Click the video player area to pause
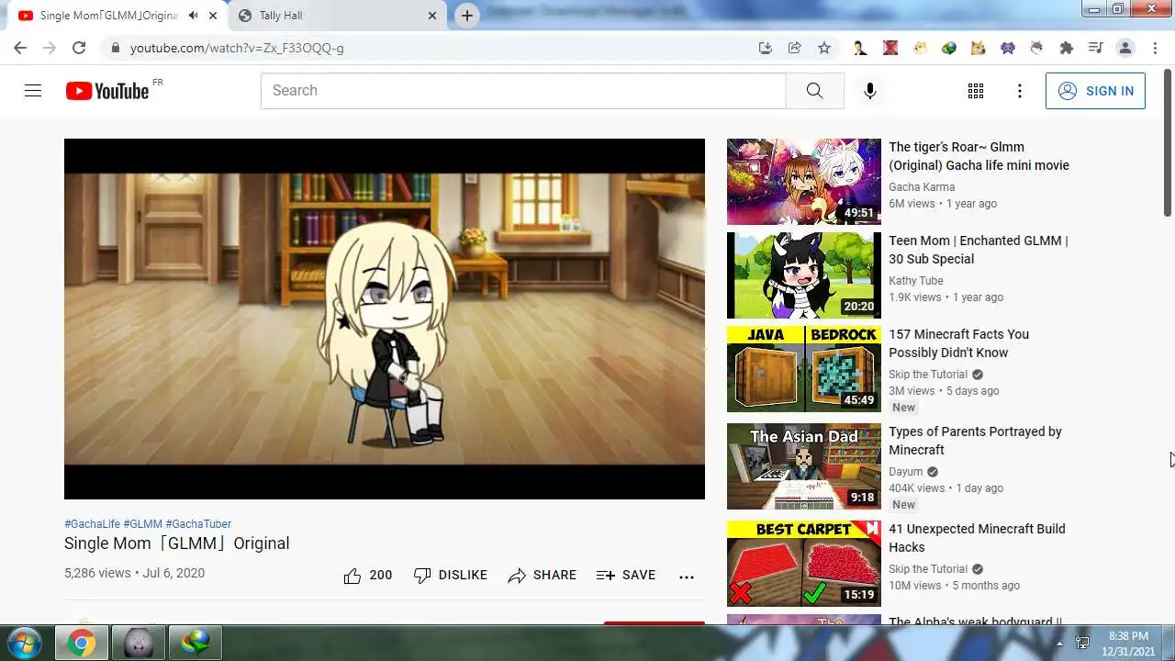 click(385, 319)
